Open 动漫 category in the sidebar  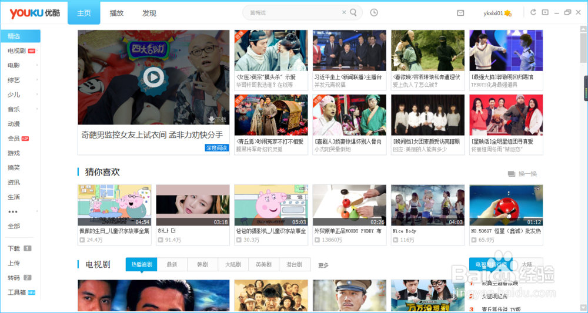[x=14, y=123]
